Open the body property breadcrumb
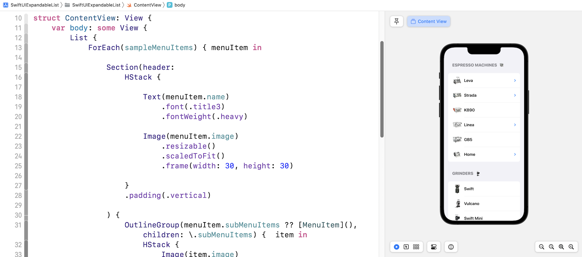 176,5
